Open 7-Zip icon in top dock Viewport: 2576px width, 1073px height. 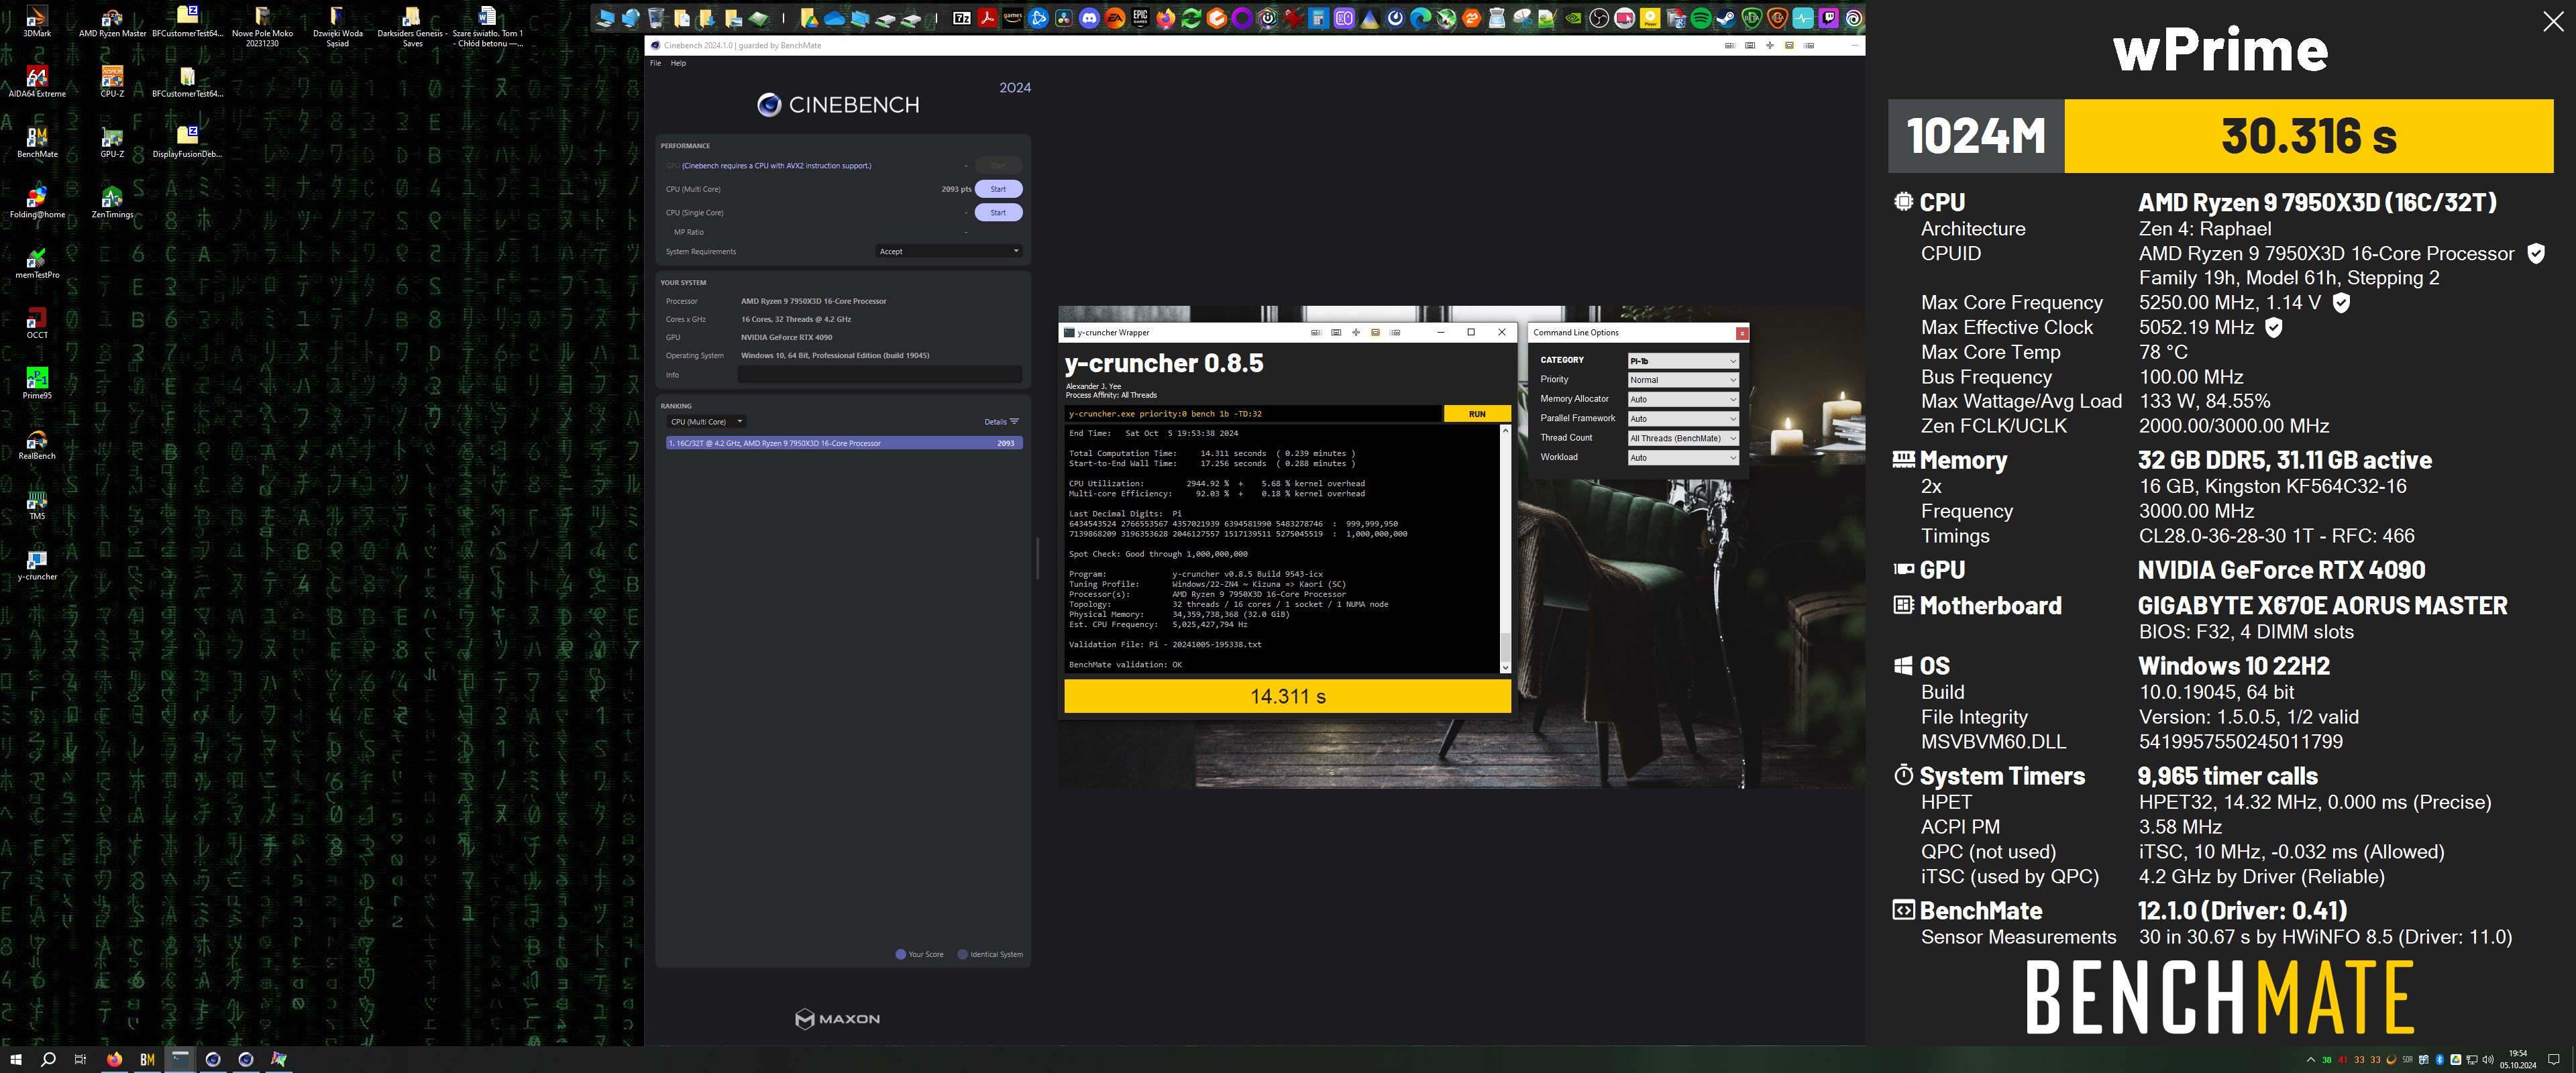[962, 18]
